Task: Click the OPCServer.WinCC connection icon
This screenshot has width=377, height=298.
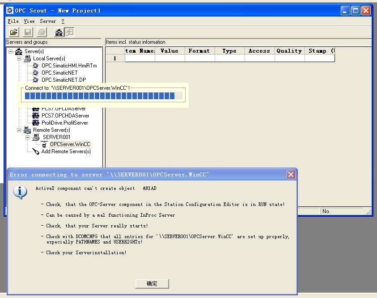Action: [x=44, y=144]
